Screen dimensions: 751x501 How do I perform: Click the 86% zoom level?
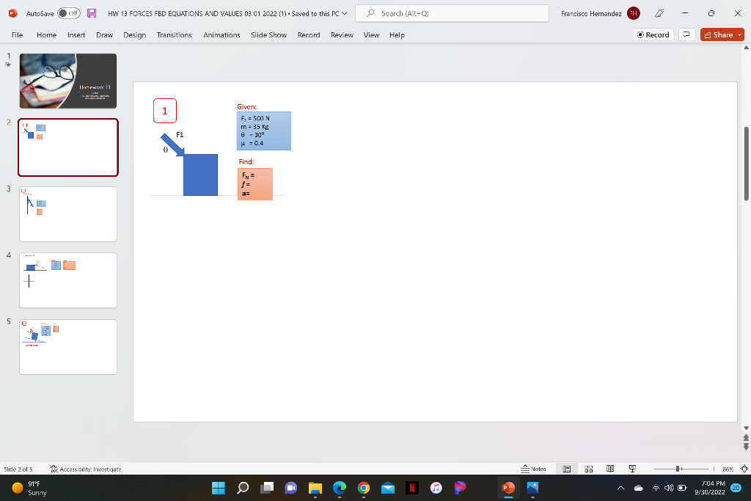click(x=728, y=469)
